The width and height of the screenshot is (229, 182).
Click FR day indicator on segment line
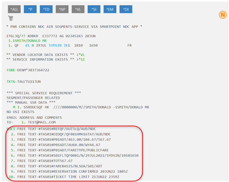point(129,45)
